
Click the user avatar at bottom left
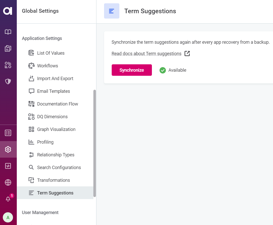tap(8, 217)
